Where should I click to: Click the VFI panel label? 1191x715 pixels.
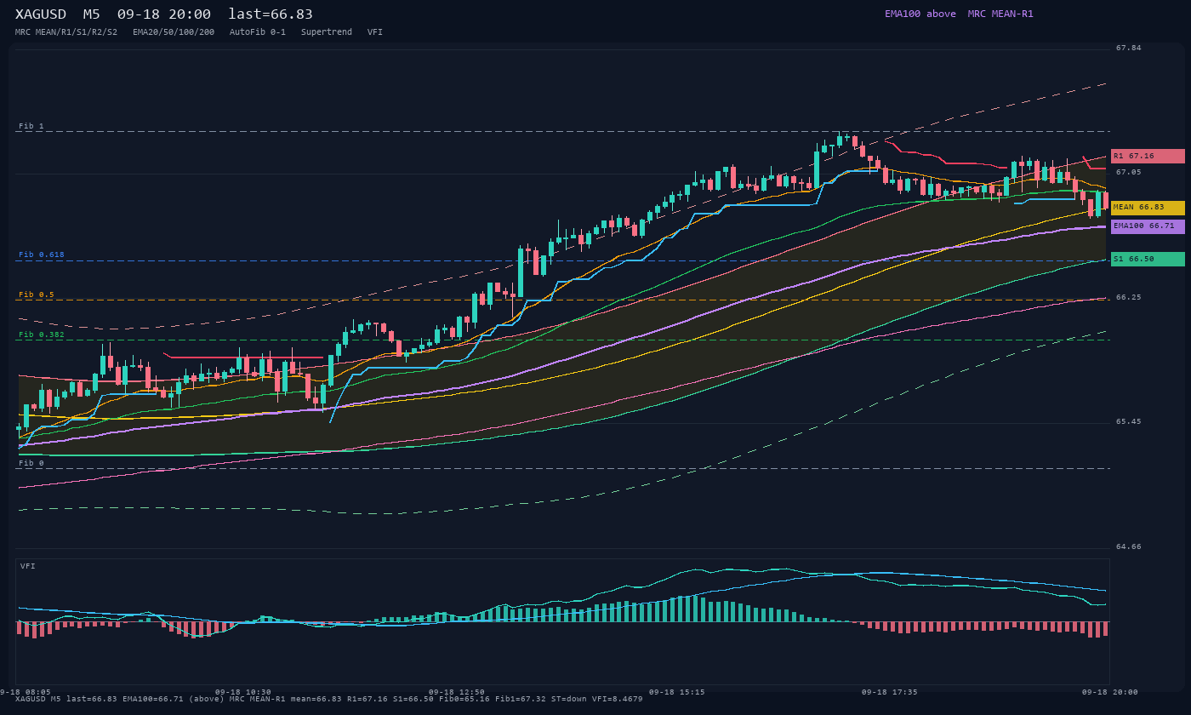(28, 566)
